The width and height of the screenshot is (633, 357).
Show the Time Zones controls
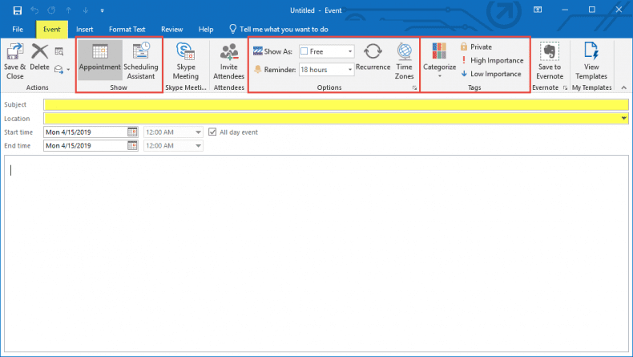405,60
